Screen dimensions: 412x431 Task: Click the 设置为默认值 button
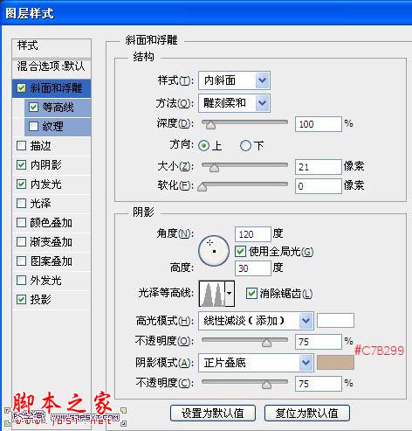coord(213,413)
